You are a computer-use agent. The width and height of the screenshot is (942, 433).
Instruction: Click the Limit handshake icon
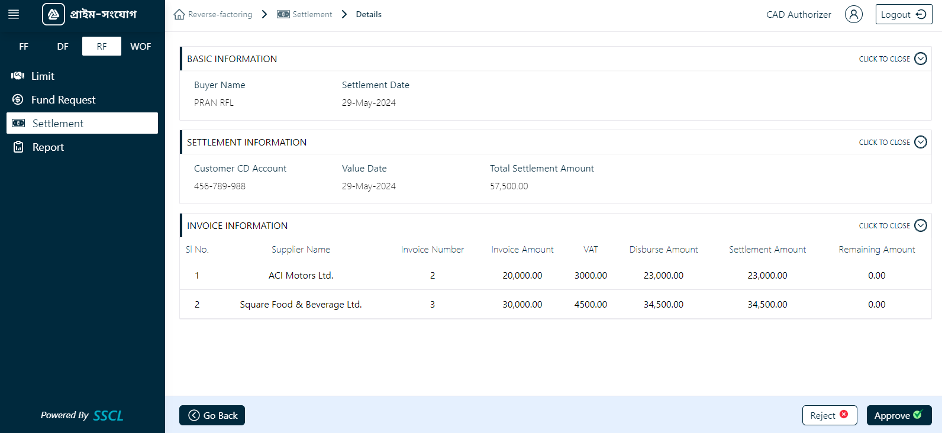click(18, 76)
